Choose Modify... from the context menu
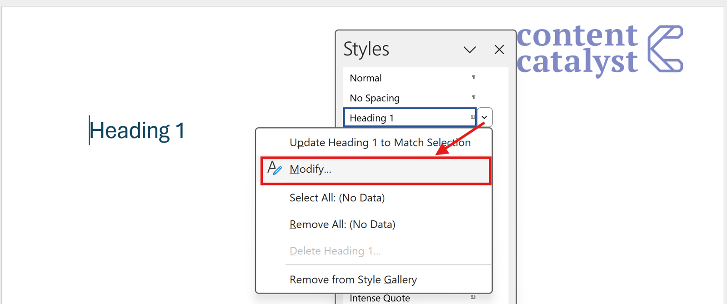 tap(376, 170)
